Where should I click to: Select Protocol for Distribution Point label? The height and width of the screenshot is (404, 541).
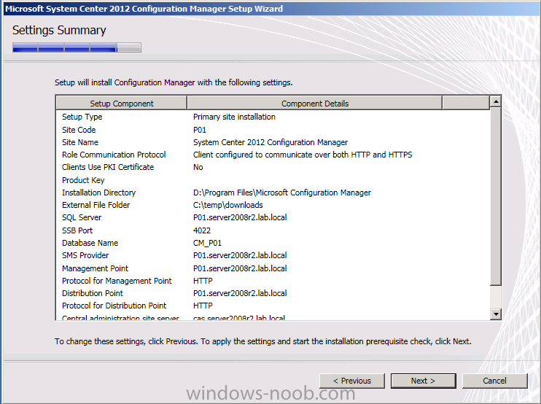pos(114,306)
